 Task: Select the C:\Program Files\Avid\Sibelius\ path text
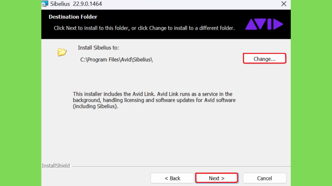coord(116,60)
